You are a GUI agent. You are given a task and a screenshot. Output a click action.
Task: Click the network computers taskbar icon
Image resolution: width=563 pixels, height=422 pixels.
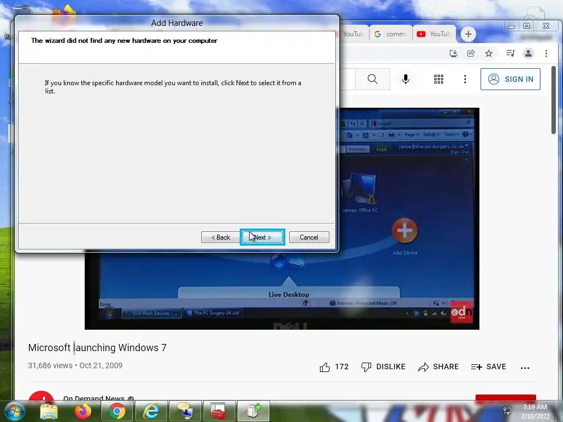coord(185,411)
